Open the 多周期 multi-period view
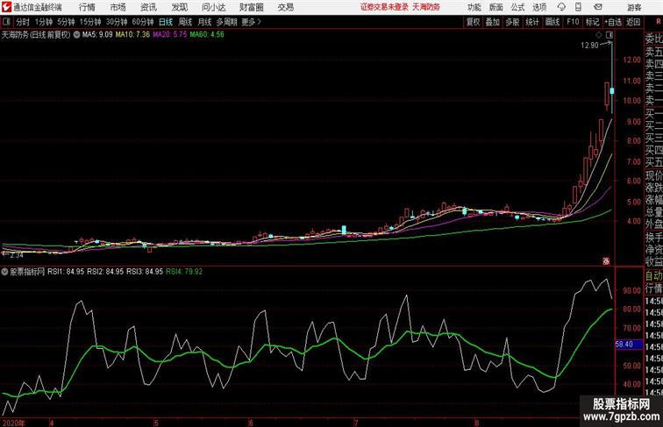Screen dimensions: 663x427 pyautogui.click(x=226, y=22)
